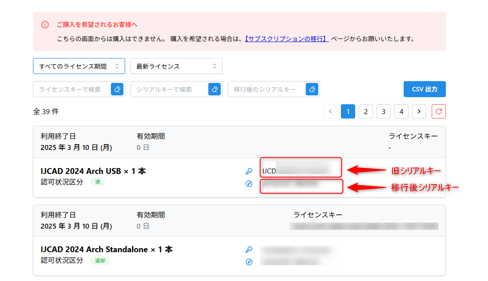Open the 最新ライセンス dropdown
This screenshot has height=281, width=488.
click(x=176, y=66)
